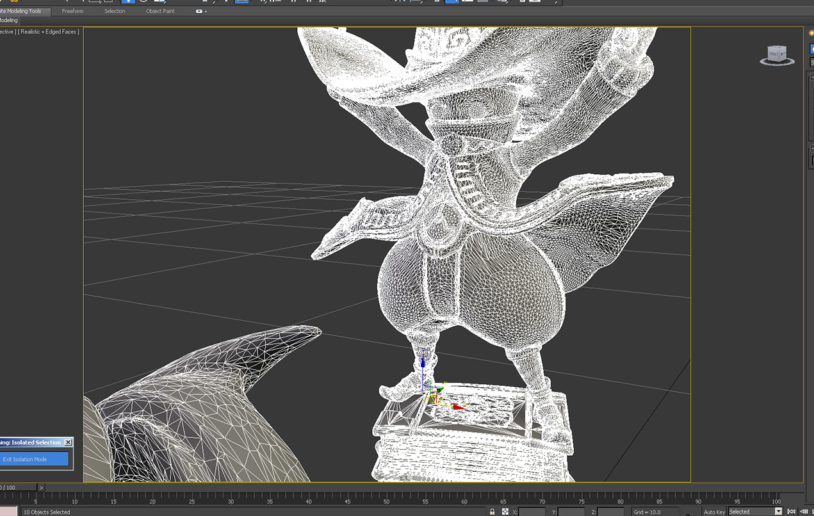Toggle absolute/offset transform type-in mode
Viewport: 814px width, 516px height.
click(505, 512)
